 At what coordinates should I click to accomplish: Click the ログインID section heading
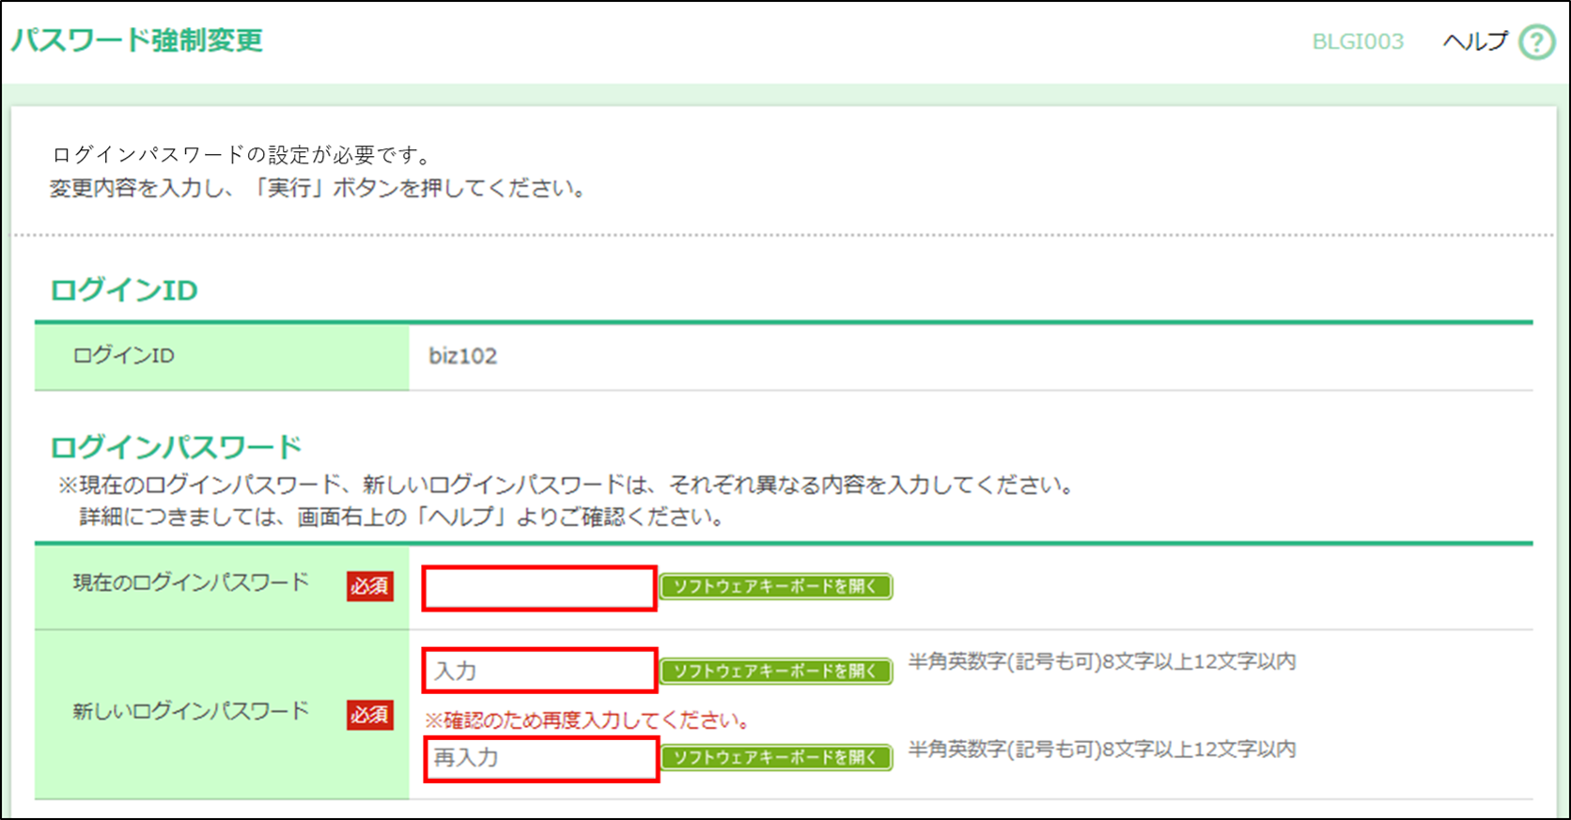coord(124,290)
